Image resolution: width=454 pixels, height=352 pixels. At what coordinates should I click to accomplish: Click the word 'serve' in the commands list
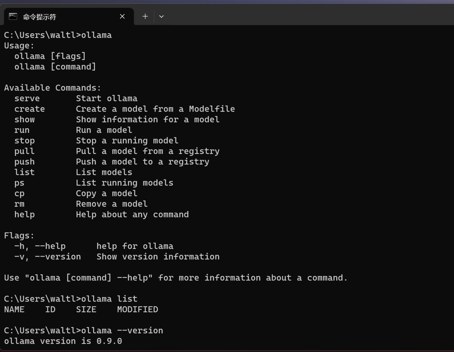27,98
